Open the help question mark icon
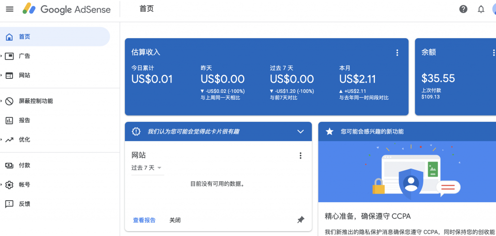 464,9
